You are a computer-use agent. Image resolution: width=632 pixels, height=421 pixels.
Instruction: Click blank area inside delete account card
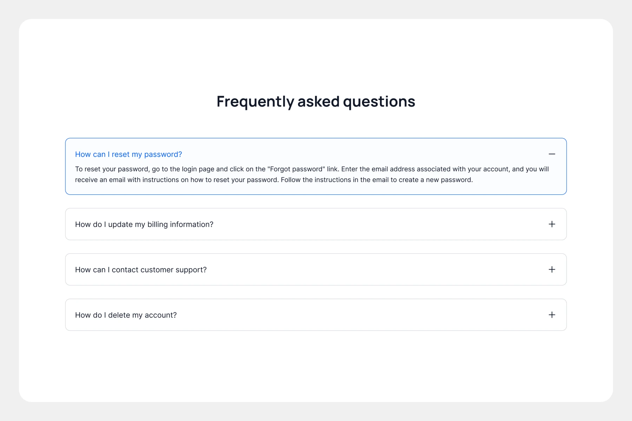tap(362, 315)
